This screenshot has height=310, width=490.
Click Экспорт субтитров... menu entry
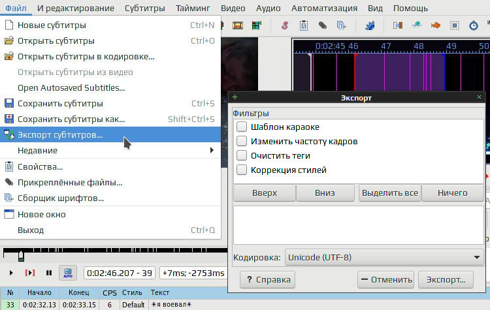point(110,134)
